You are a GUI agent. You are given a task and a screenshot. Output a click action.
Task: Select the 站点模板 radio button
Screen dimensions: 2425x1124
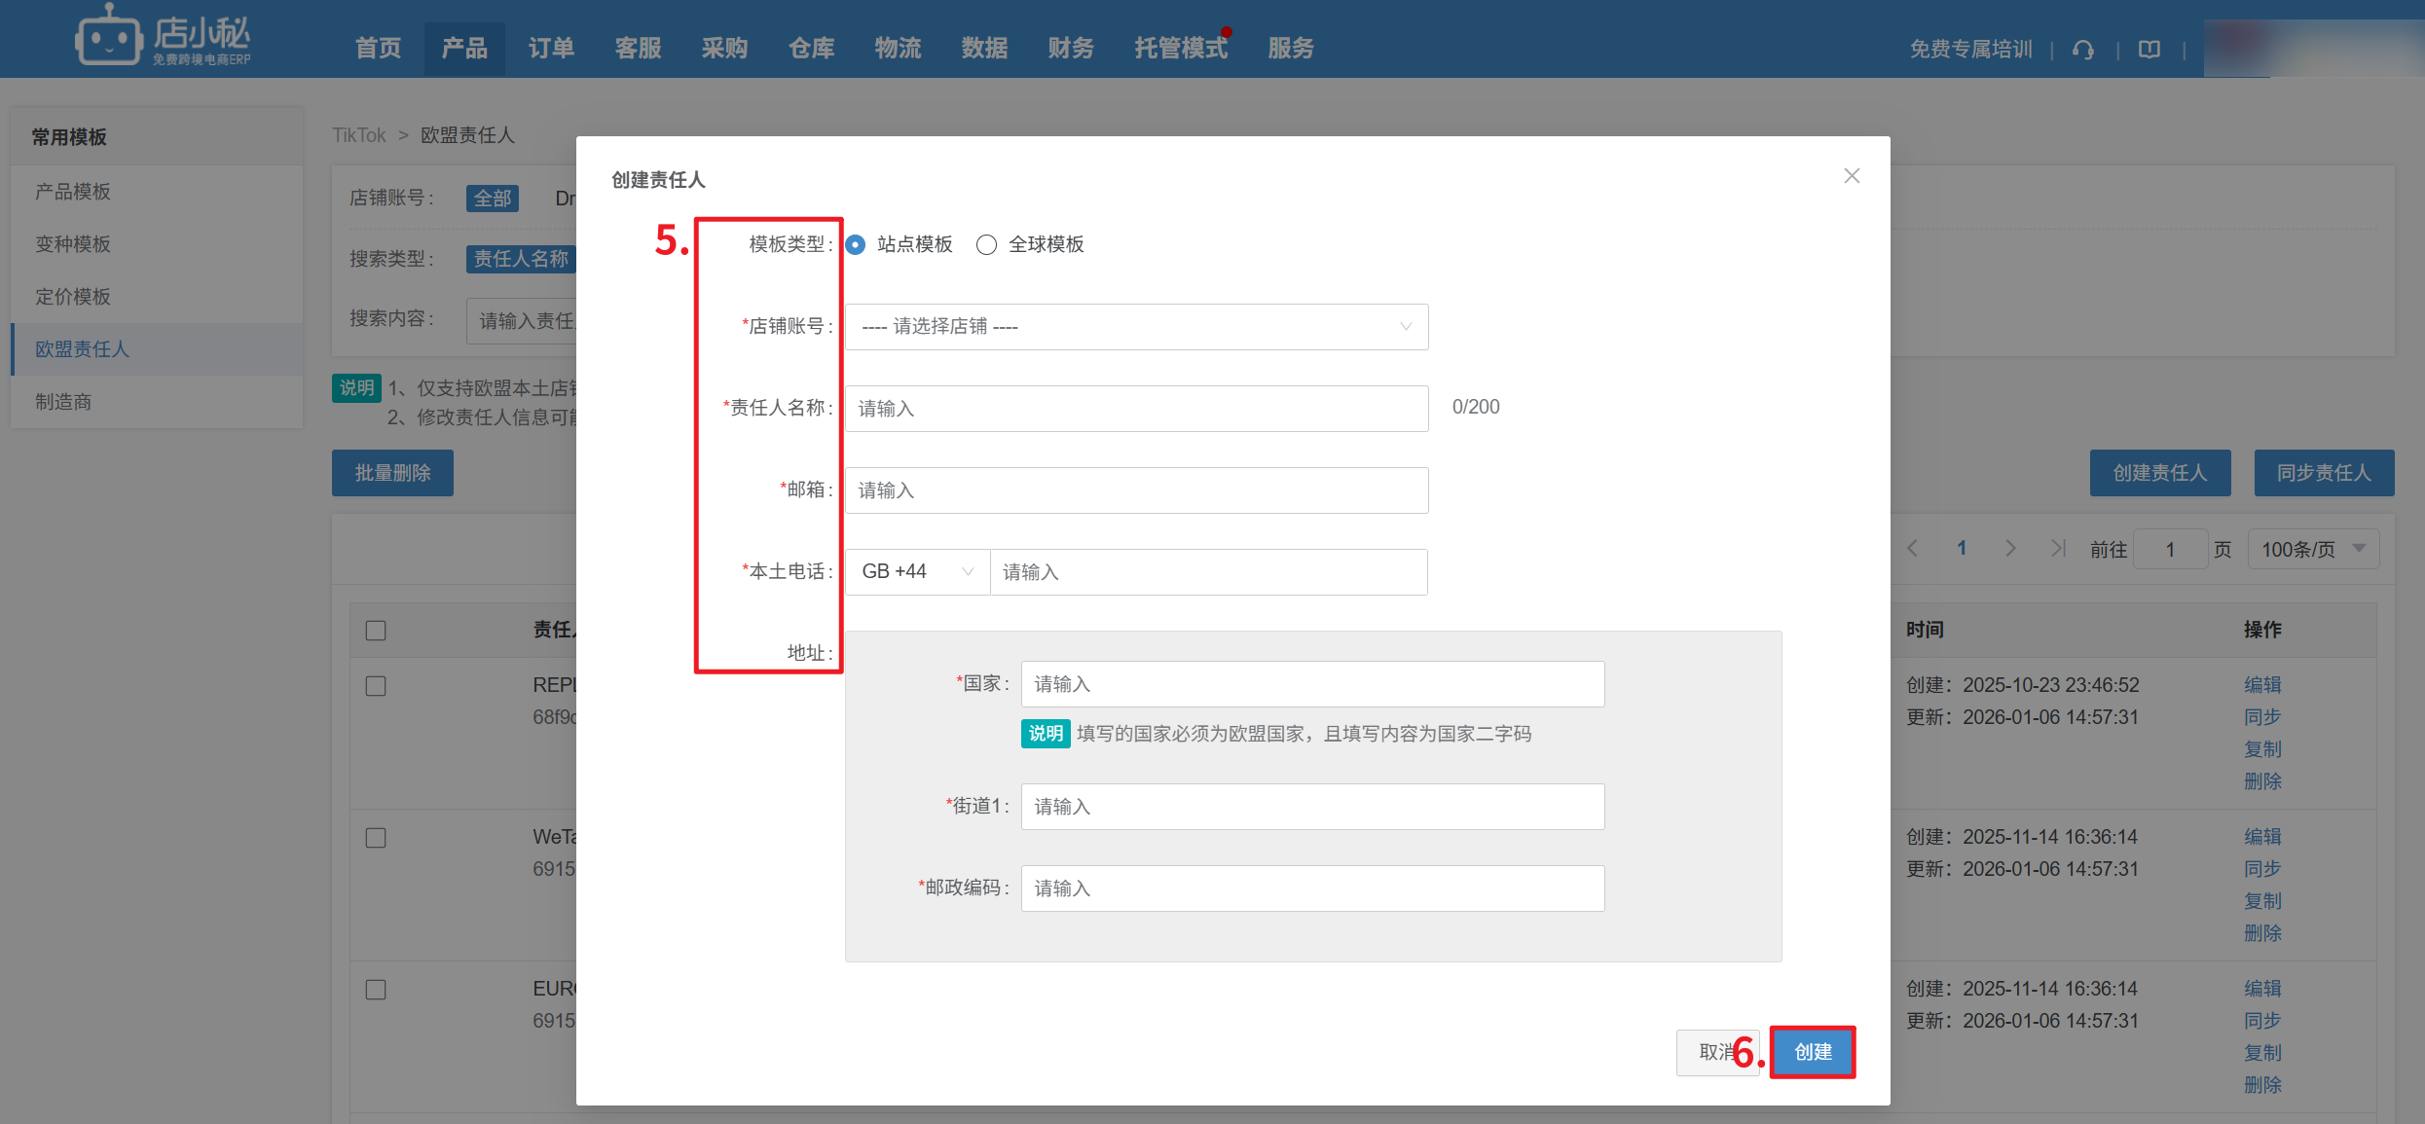pyautogui.click(x=856, y=245)
